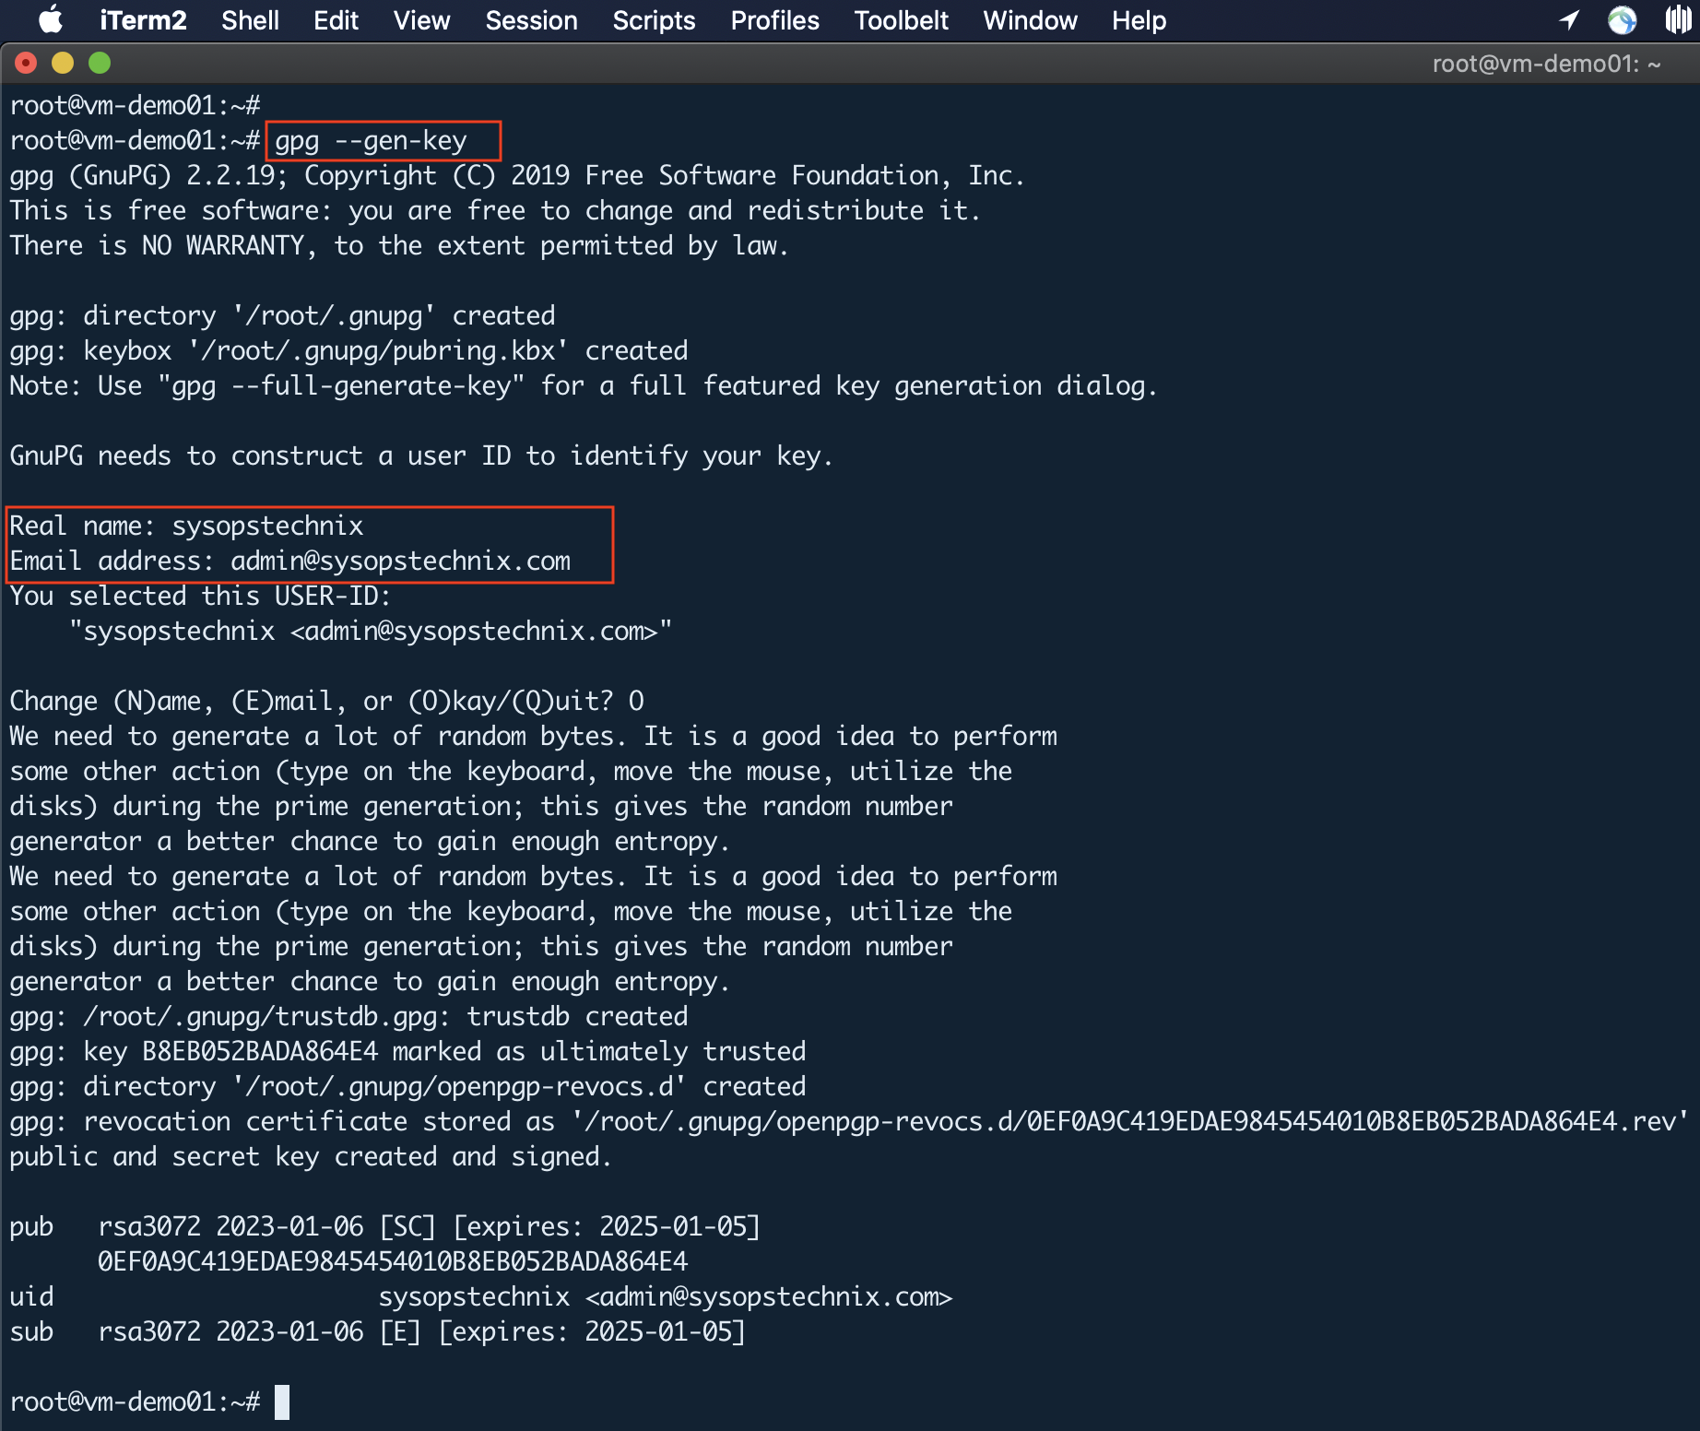Click the 'There is NO WARRANTY' line
Image resolution: width=1700 pixels, height=1431 pixels.
[399, 246]
